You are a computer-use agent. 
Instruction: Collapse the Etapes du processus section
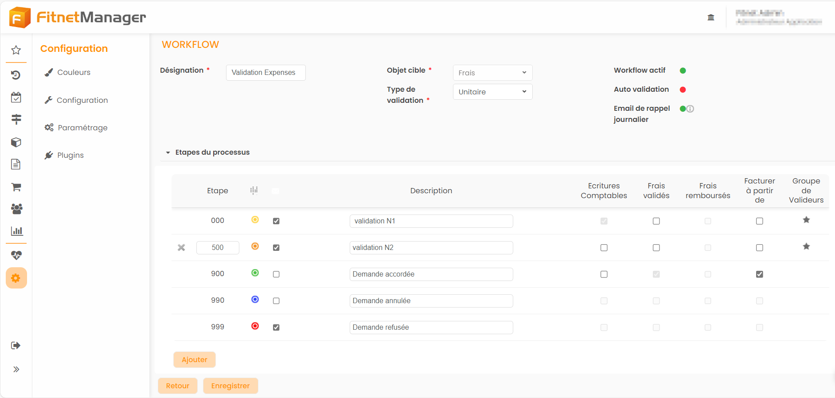coord(168,152)
